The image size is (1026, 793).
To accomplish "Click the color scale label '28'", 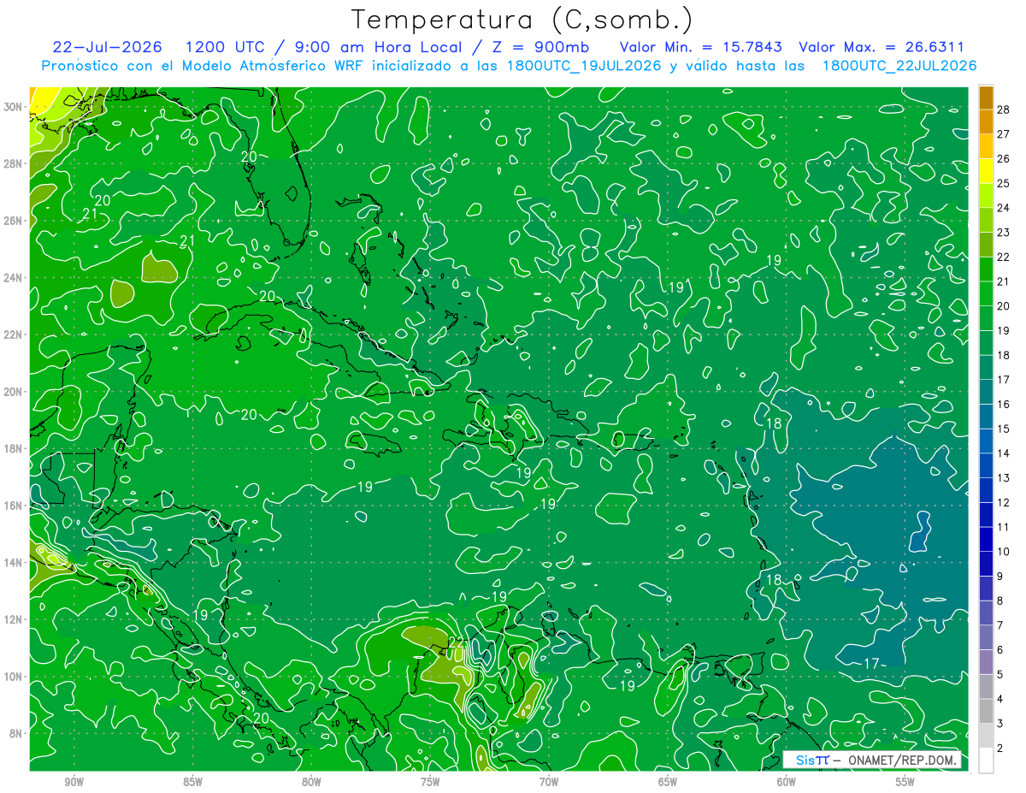I will (x=1003, y=109).
